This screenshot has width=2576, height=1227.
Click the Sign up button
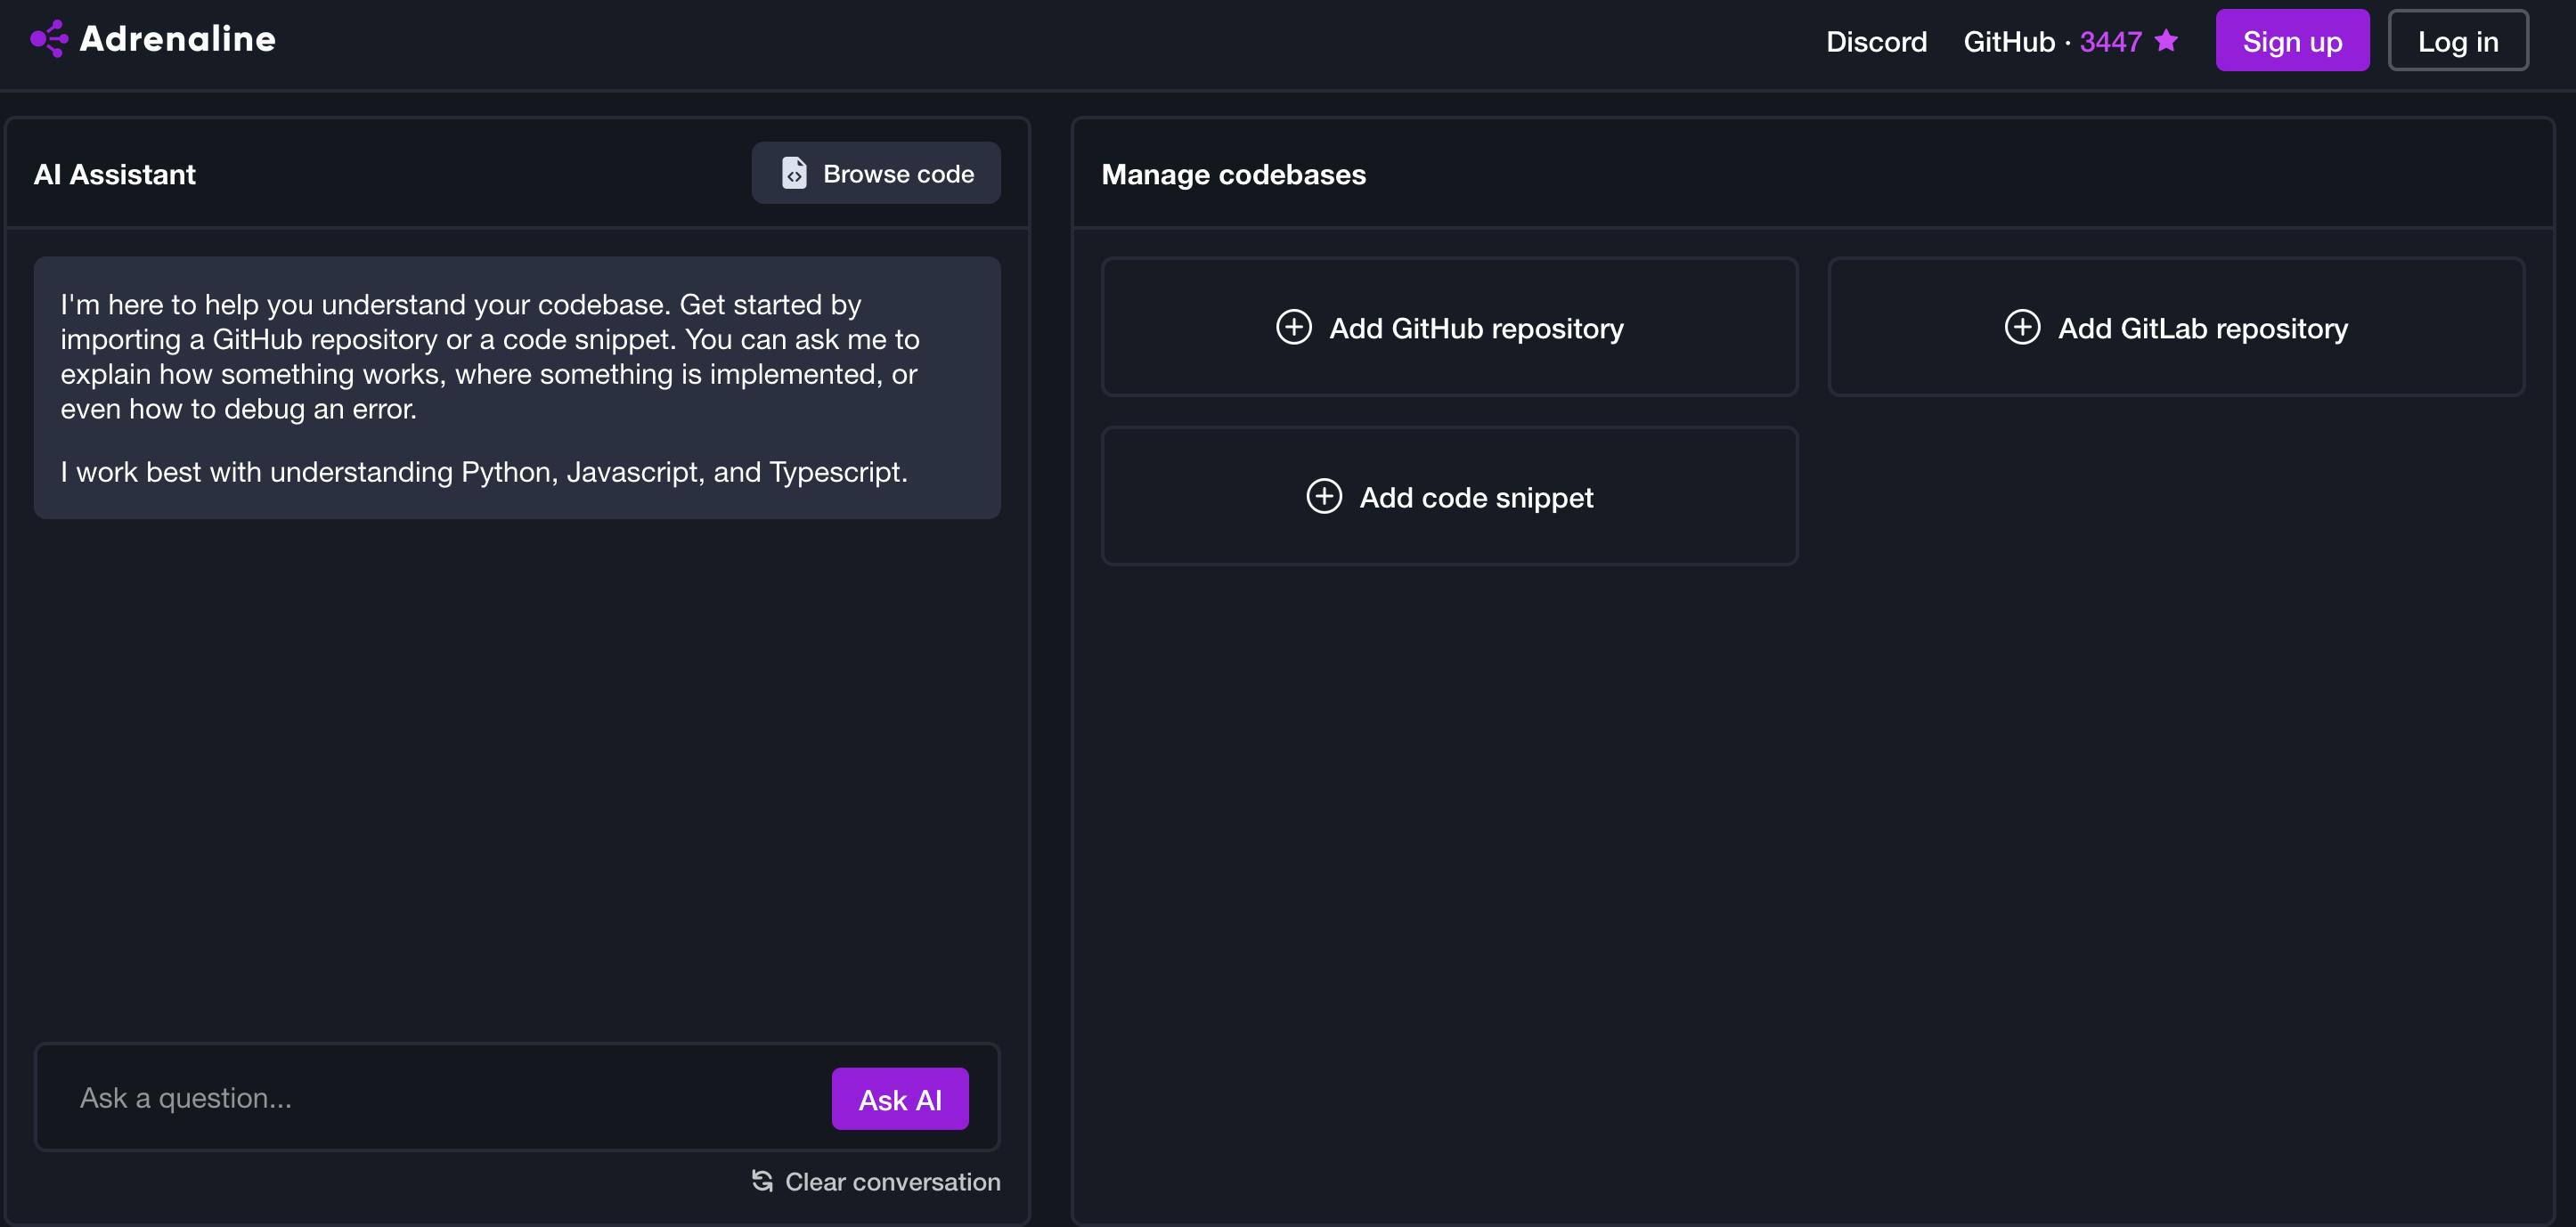(x=2292, y=39)
